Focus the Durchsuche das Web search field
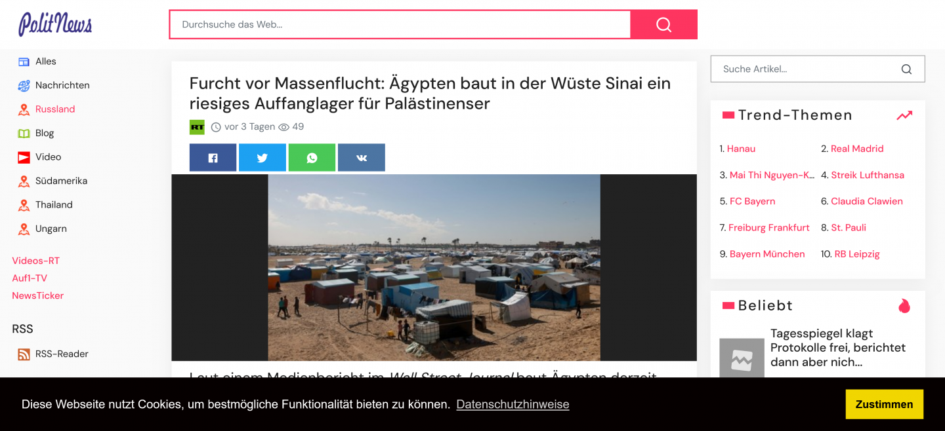The height and width of the screenshot is (431, 945). coord(400,24)
